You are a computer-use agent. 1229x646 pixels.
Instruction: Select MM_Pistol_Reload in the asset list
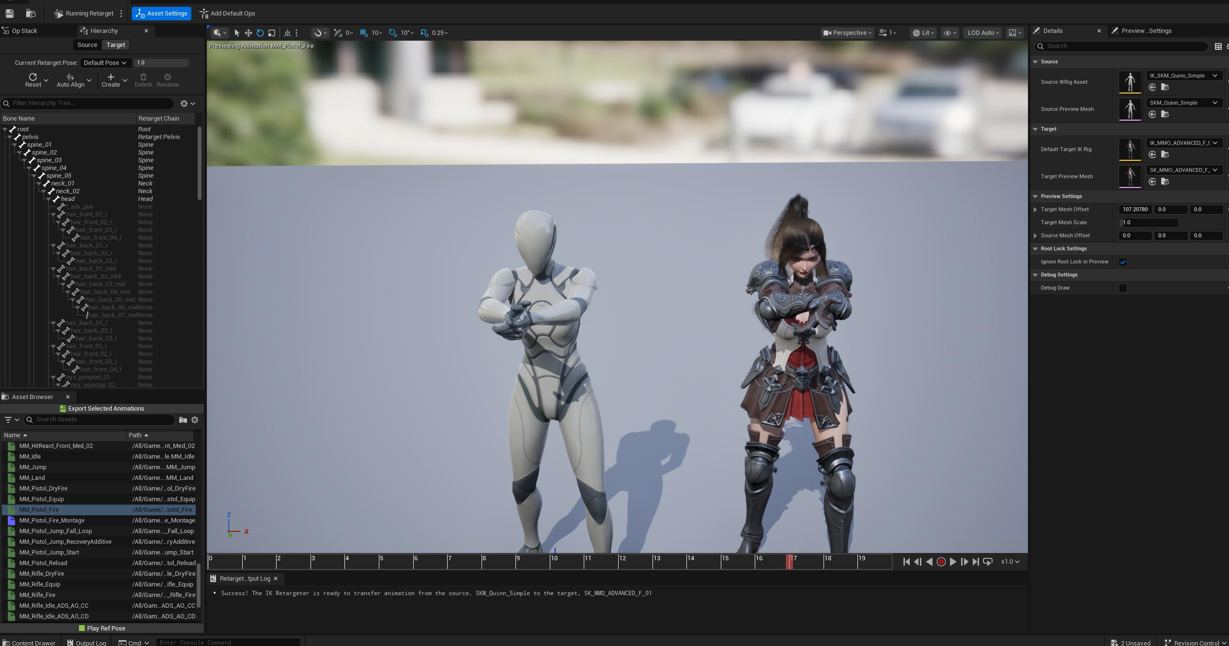tap(43, 563)
